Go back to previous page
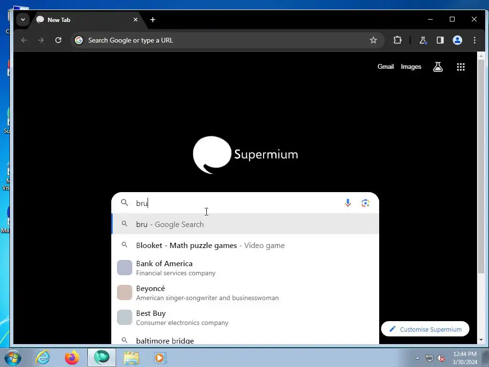This screenshot has height=367, width=489. 24,40
